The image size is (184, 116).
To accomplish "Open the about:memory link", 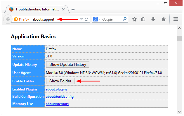I will coord(57,104).
